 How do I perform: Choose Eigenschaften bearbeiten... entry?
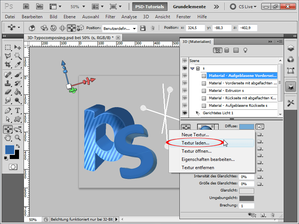212,159
